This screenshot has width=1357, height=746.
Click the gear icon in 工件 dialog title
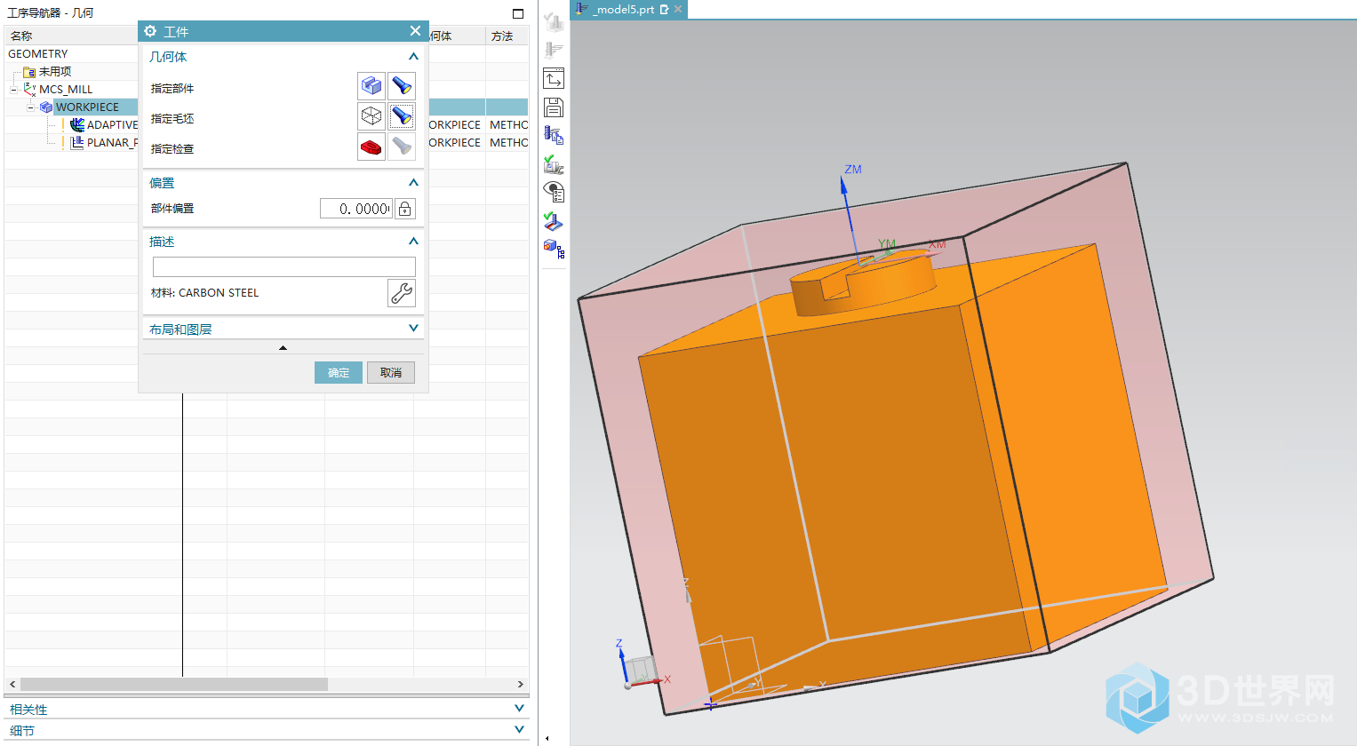[150, 31]
